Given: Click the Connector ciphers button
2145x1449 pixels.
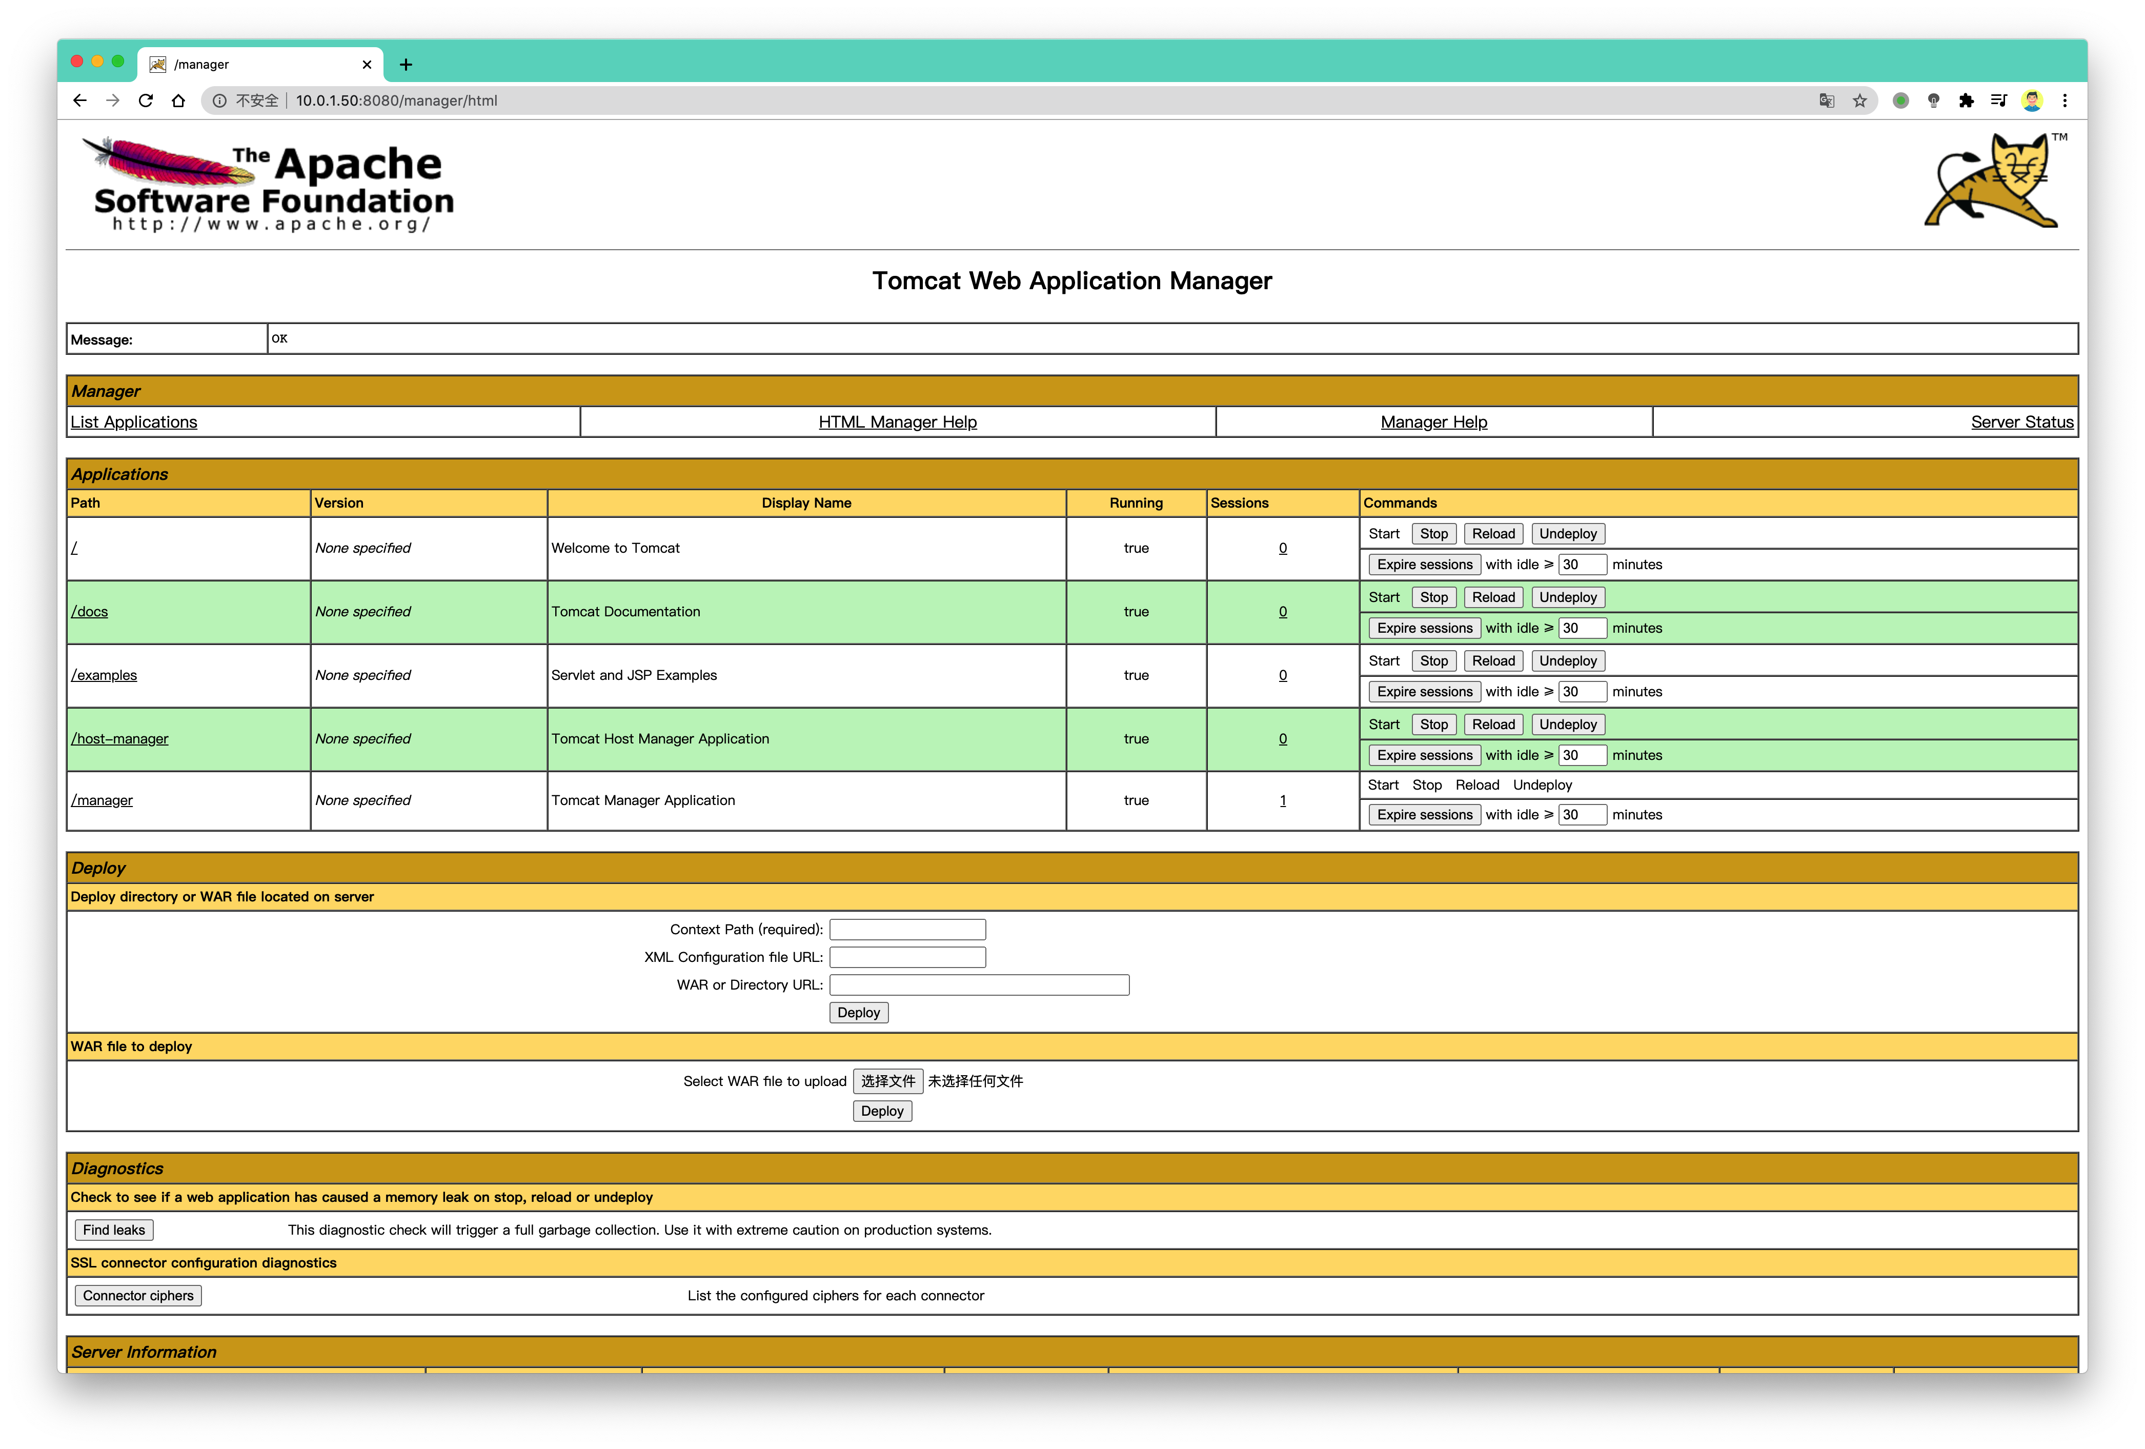Looking at the screenshot, I should (137, 1296).
